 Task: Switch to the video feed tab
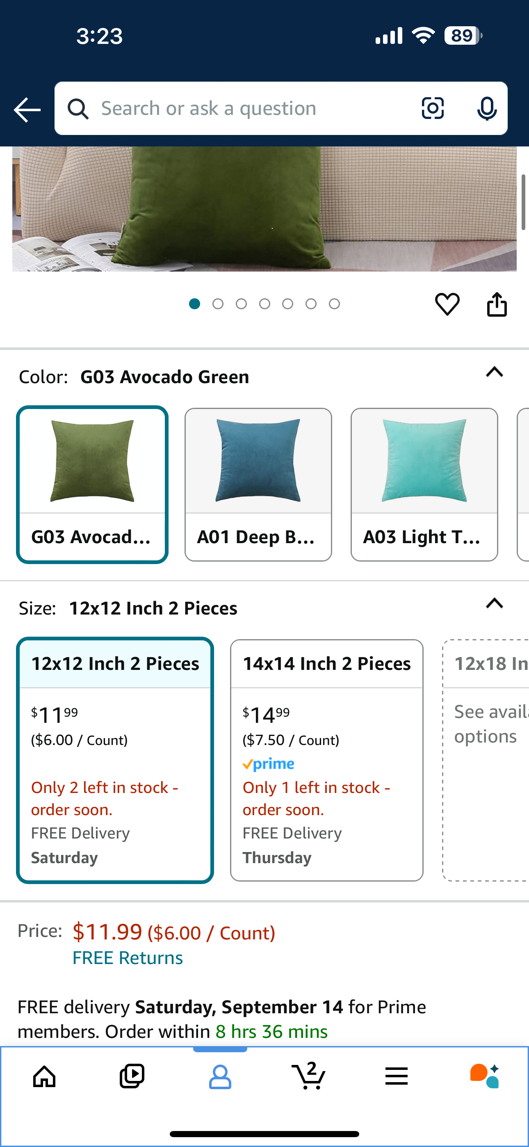pyautogui.click(x=132, y=1077)
